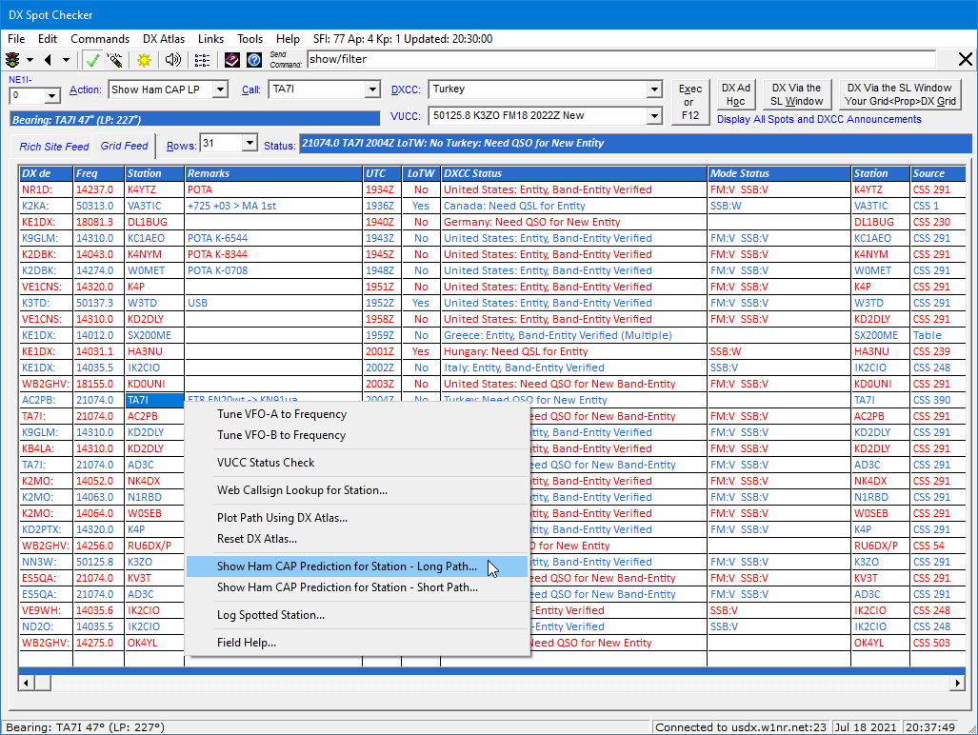
Task: Open the DXCC dropdown showing Turkey
Action: pyautogui.click(x=653, y=89)
